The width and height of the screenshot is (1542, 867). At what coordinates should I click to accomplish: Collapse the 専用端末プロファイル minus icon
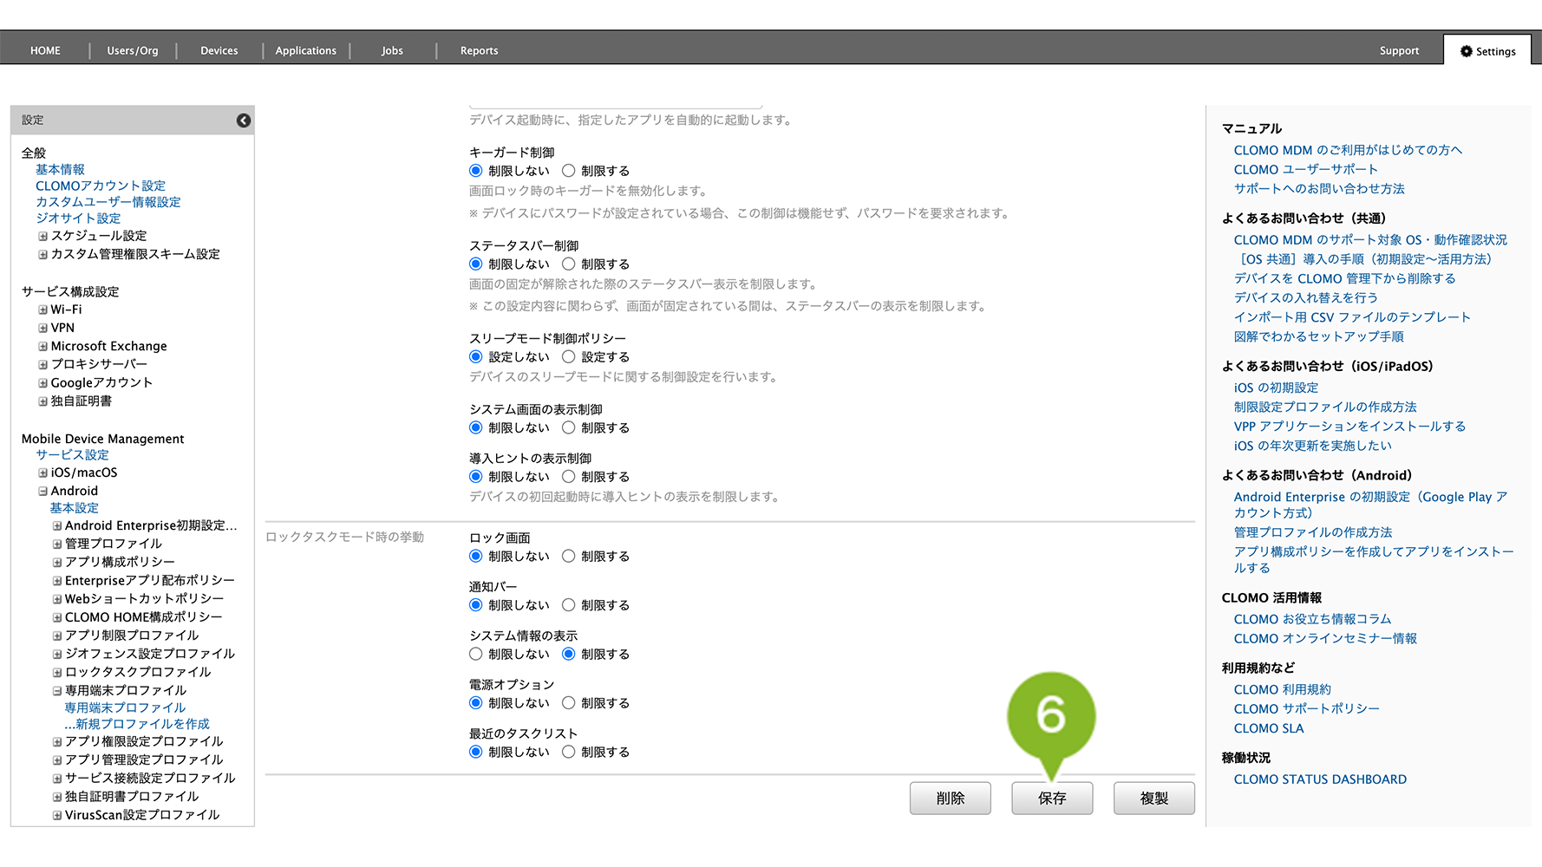click(57, 691)
